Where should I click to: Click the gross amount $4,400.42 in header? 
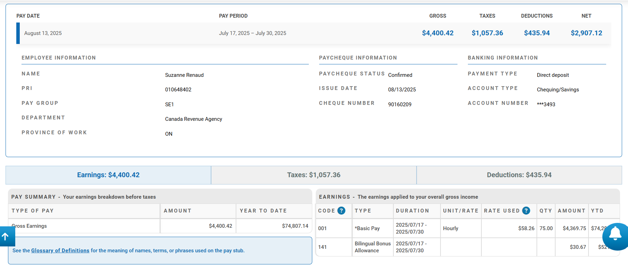[x=437, y=33]
